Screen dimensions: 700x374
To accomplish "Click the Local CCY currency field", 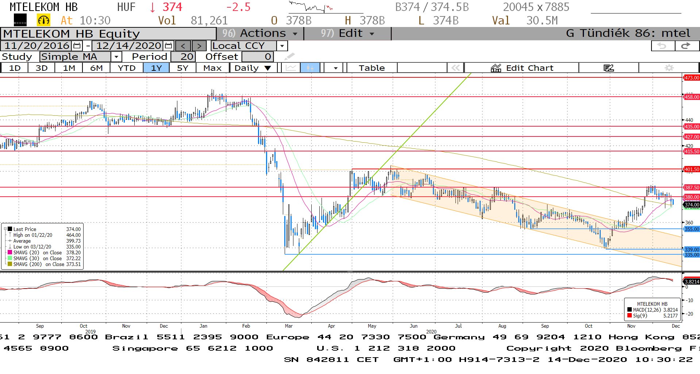I will [244, 46].
